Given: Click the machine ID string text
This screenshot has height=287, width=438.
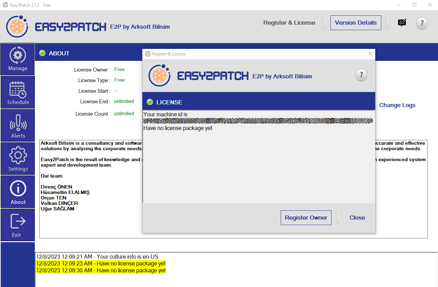Looking at the screenshot, I should click(258, 121).
